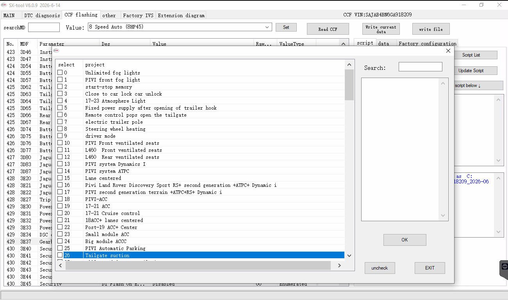Select the Small module ACC row

[201, 234]
